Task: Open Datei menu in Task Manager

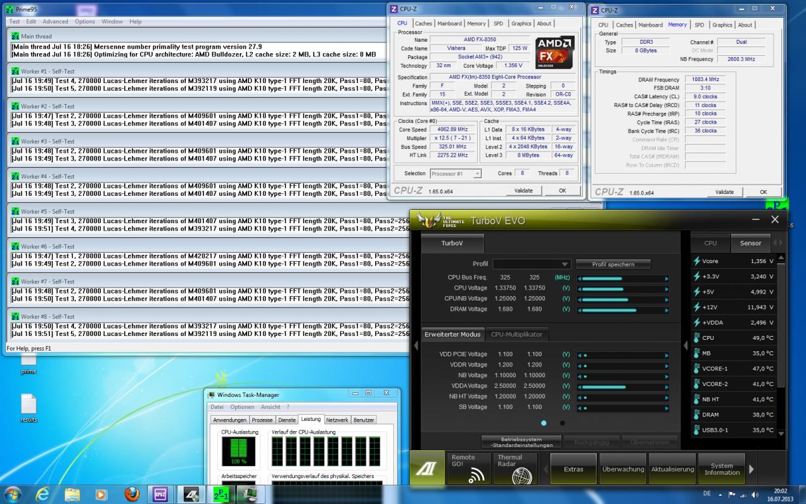Action: 217,406
